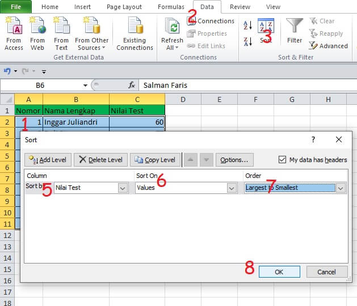Image resolution: width=357 pixels, height=306 pixels.
Task: Customize Quick Access Toolbar dropdown
Action: tap(44, 72)
